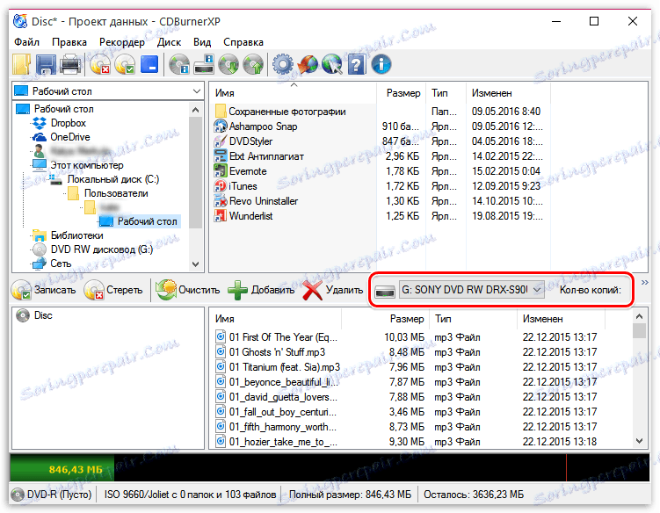The height and width of the screenshot is (513, 660).
Task: Click the DVDStyler shortcut icon
Action: click(220, 141)
